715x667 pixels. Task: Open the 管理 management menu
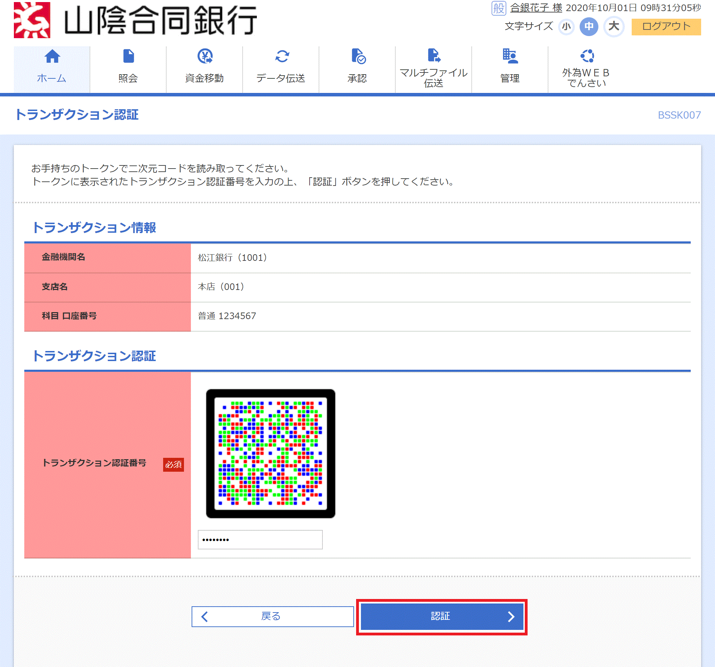pos(510,69)
